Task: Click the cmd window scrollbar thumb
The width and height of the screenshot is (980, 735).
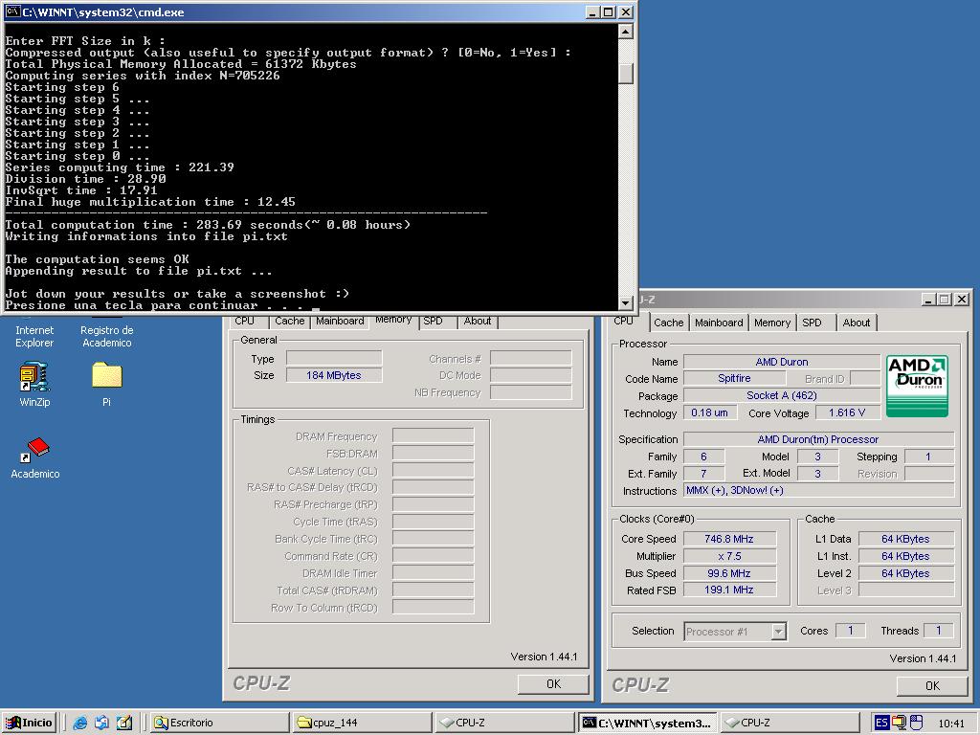Action: (626, 73)
